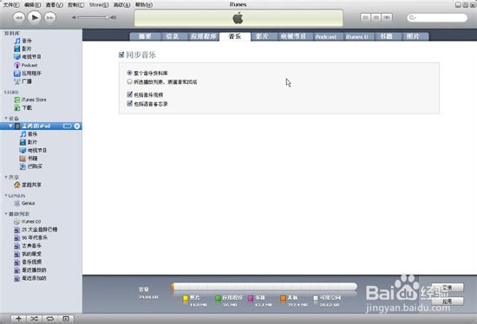Click eject icon beside the iPad device
The width and height of the screenshot is (477, 324).
click(x=77, y=126)
